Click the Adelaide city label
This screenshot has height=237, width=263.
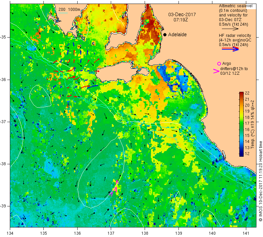177,35
